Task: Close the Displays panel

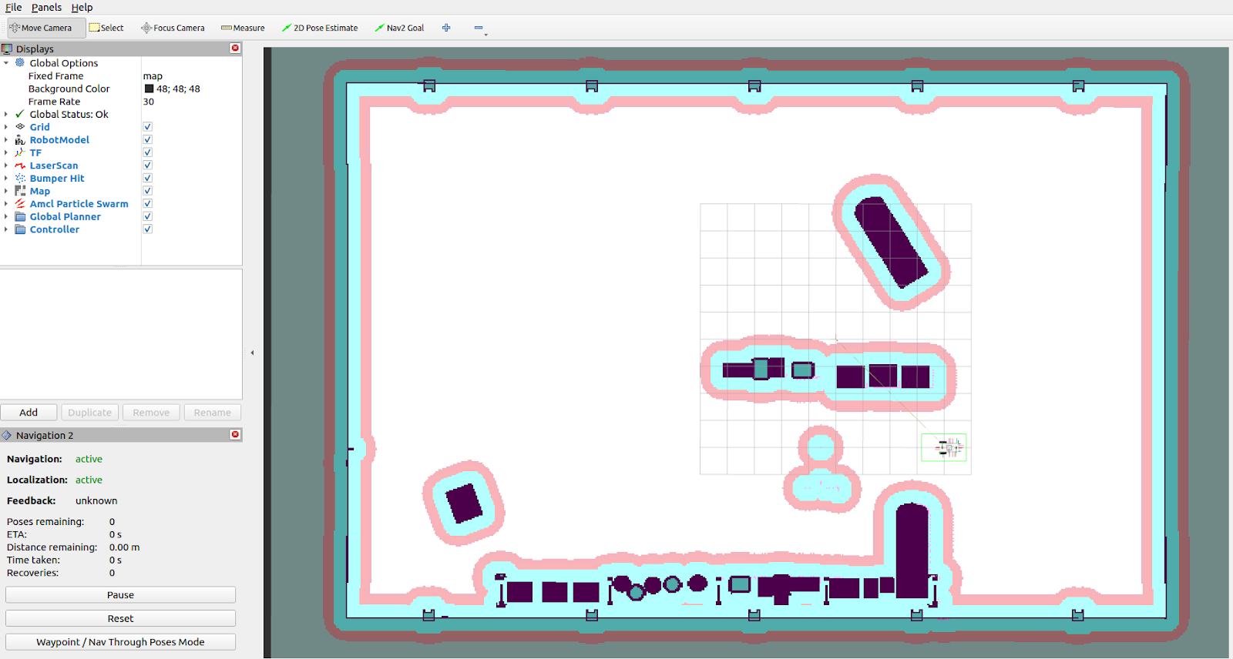Action: tap(235, 49)
